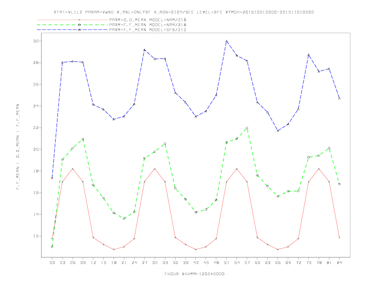Select the legend entry PARM=O.O_MEAN MODEL=NAM/218

(x=148, y=20)
